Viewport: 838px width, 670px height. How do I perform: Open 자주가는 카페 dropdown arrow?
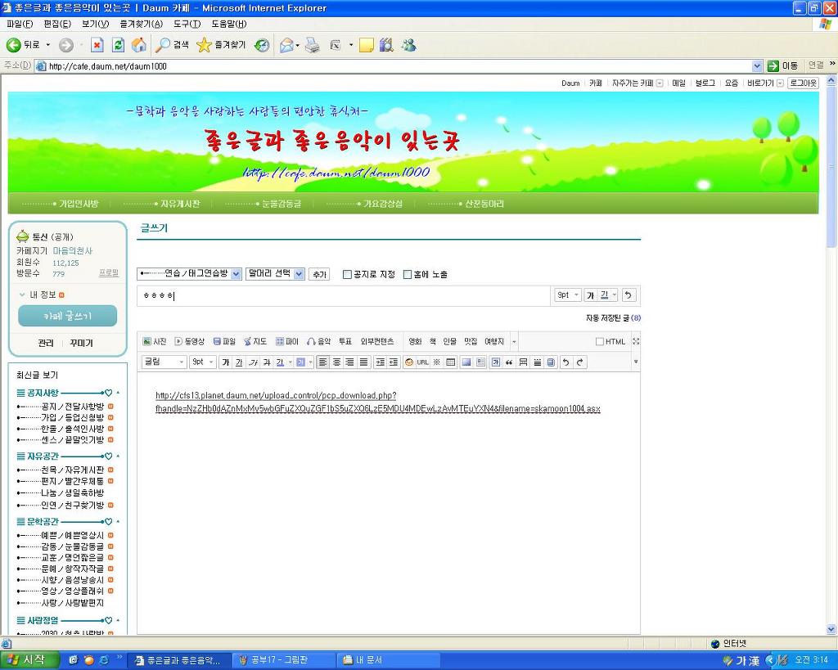659,83
